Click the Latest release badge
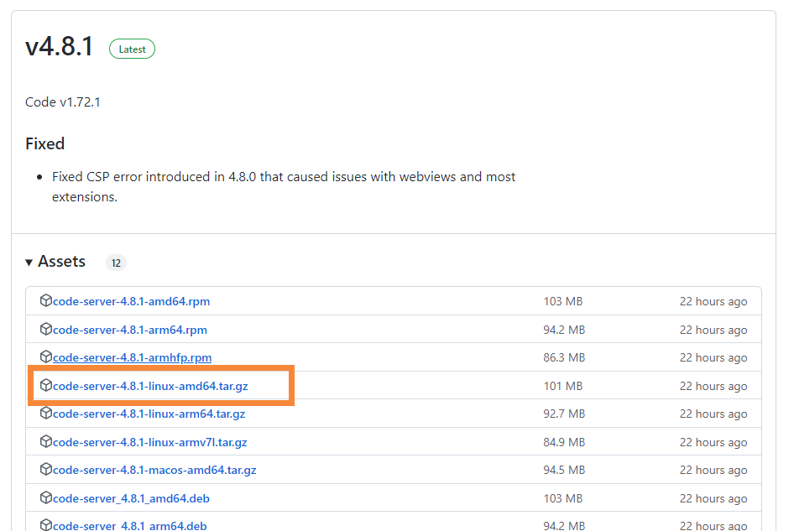This screenshot has width=794, height=531. 132,49
